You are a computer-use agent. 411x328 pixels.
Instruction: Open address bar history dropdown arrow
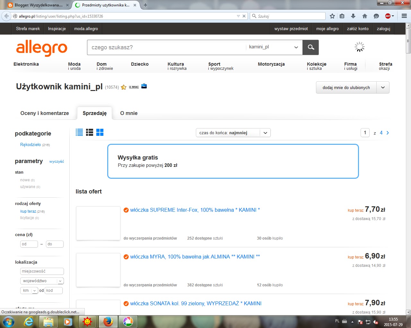(238, 16)
